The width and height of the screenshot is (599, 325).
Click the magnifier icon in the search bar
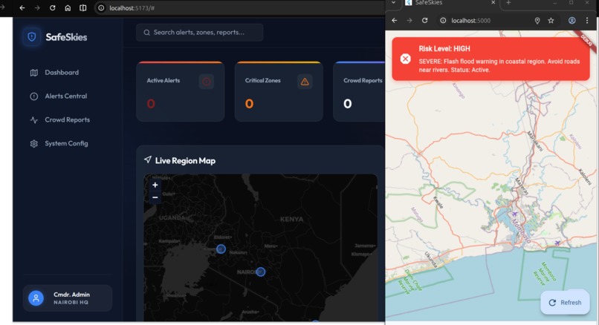tap(146, 33)
